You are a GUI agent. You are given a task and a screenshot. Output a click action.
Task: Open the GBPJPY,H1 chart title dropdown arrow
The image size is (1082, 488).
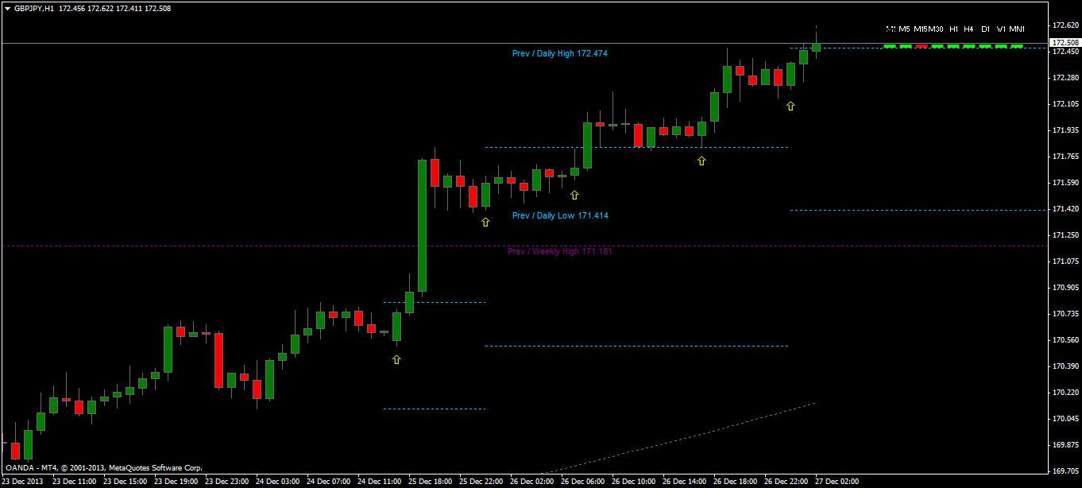pyautogui.click(x=7, y=8)
